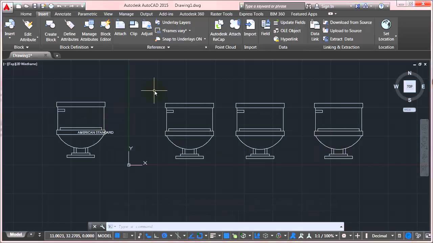Add a new layout tab with plus

pos(31,235)
